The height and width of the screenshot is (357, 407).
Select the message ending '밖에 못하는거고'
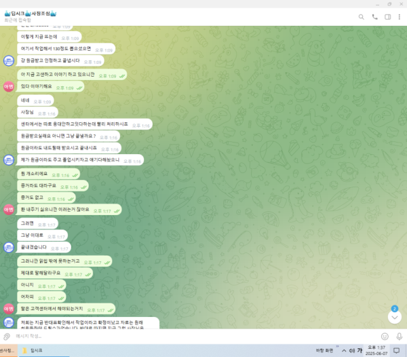[x=64, y=261]
